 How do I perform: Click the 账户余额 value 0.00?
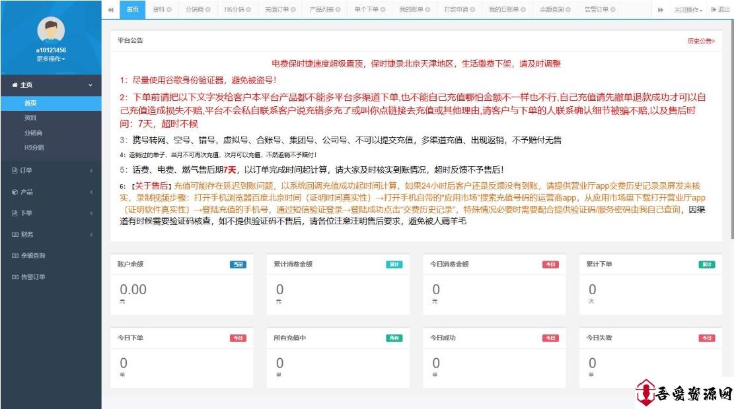[133, 290]
